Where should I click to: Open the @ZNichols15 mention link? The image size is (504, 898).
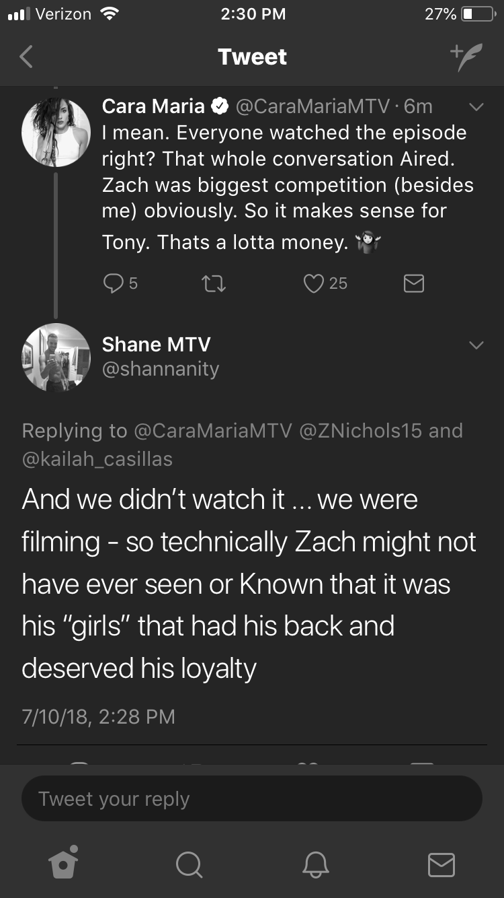(x=361, y=430)
